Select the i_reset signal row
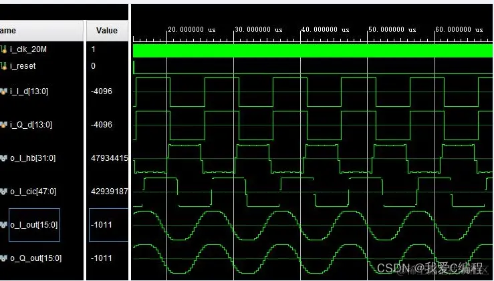The image size is (494, 281). (x=23, y=66)
